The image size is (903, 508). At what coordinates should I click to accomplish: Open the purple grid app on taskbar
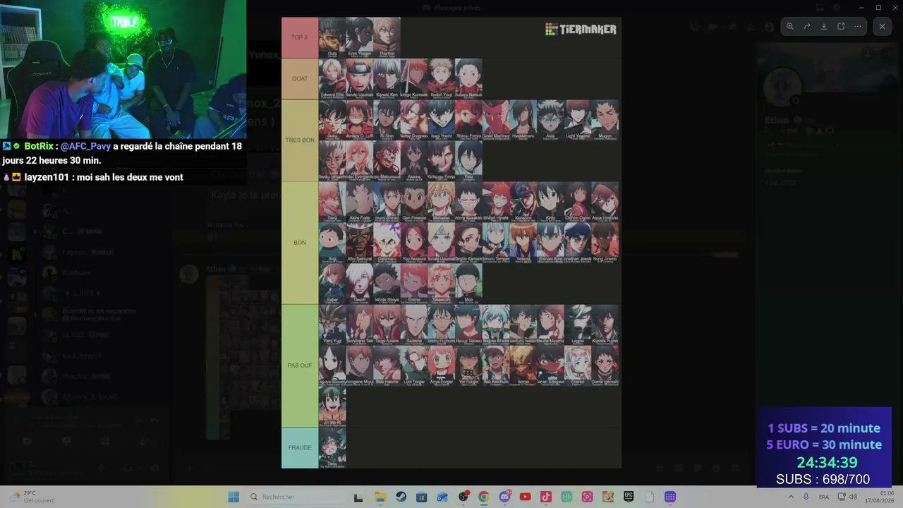[x=670, y=497]
